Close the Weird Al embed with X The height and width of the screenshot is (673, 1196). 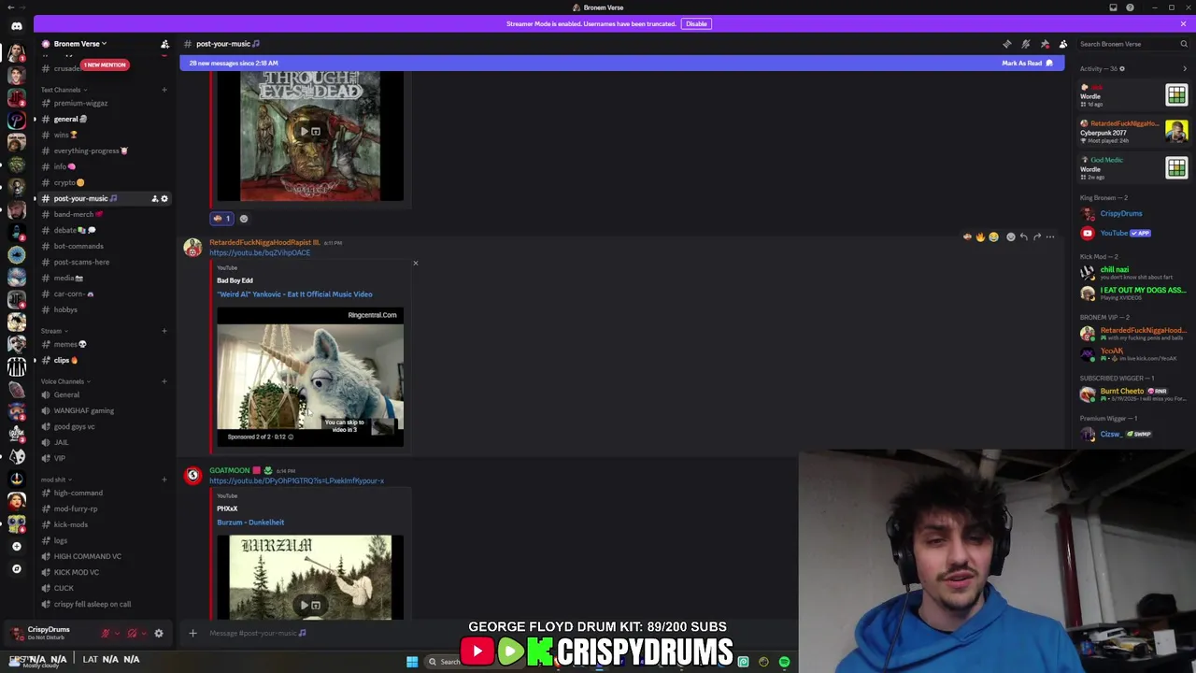pyautogui.click(x=416, y=264)
